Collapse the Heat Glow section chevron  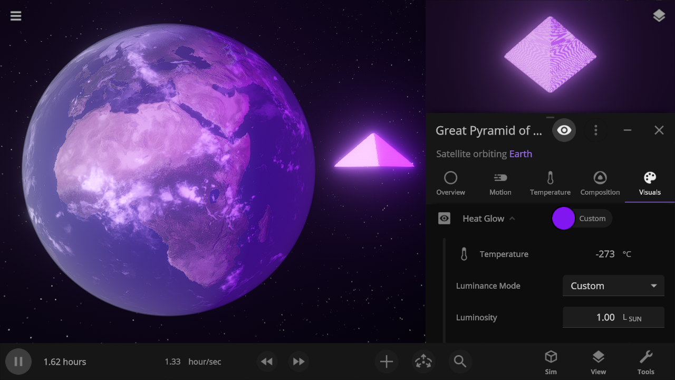click(512, 218)
